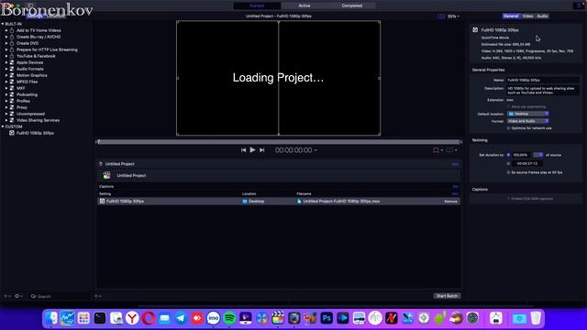Open the add batch item plus menu
The width and height of the screenshot is (587, 330).
coord(98,296)
